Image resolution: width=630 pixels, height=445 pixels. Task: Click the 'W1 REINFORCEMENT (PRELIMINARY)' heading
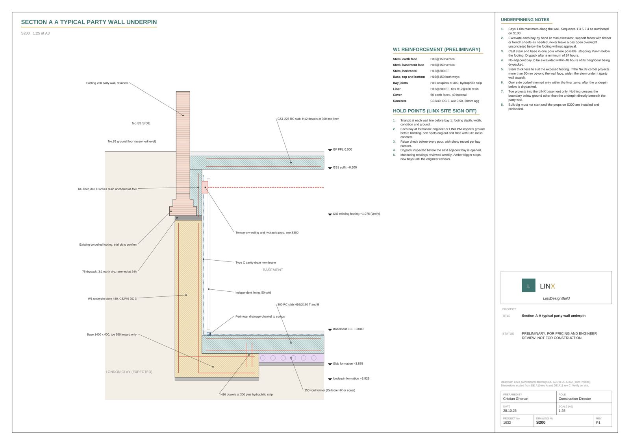436,50
